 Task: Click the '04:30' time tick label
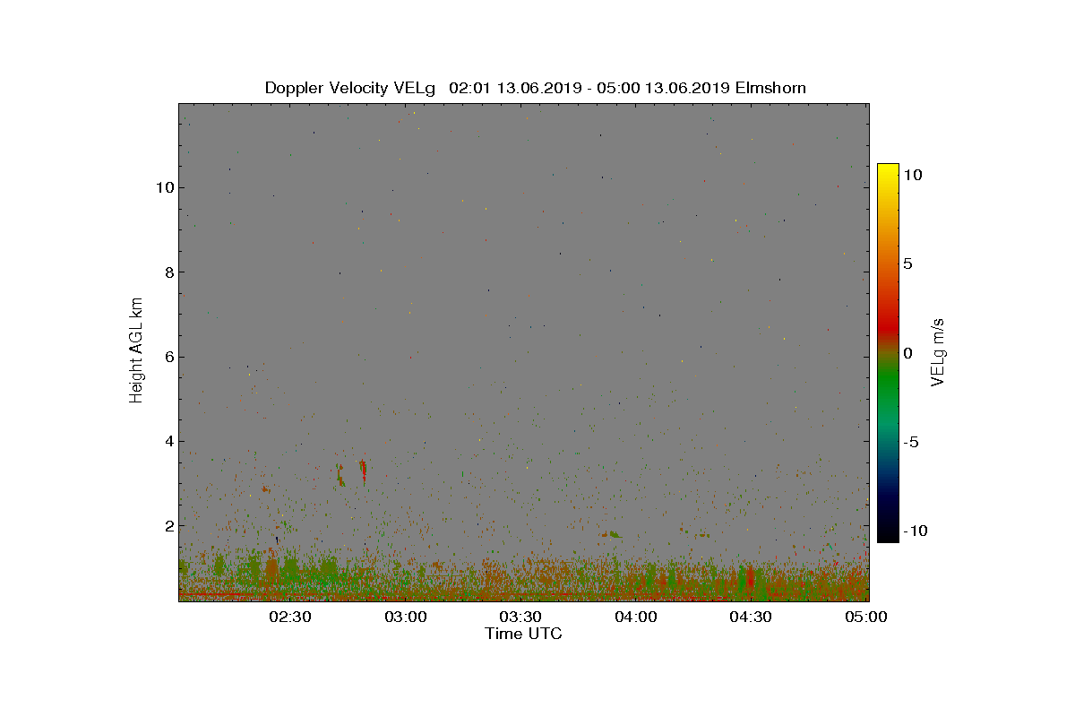point(751,618)
